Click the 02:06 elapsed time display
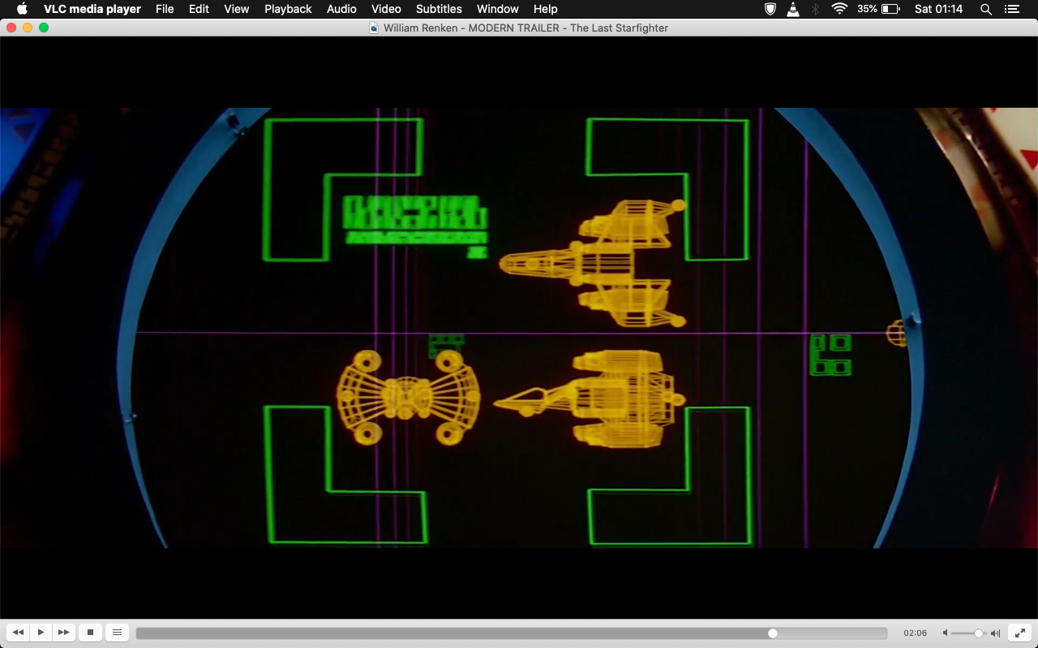 (x=915, y=633)
